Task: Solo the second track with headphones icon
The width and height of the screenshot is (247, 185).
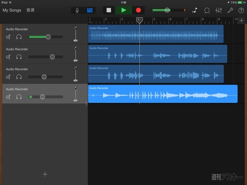Action: point(19,57)
